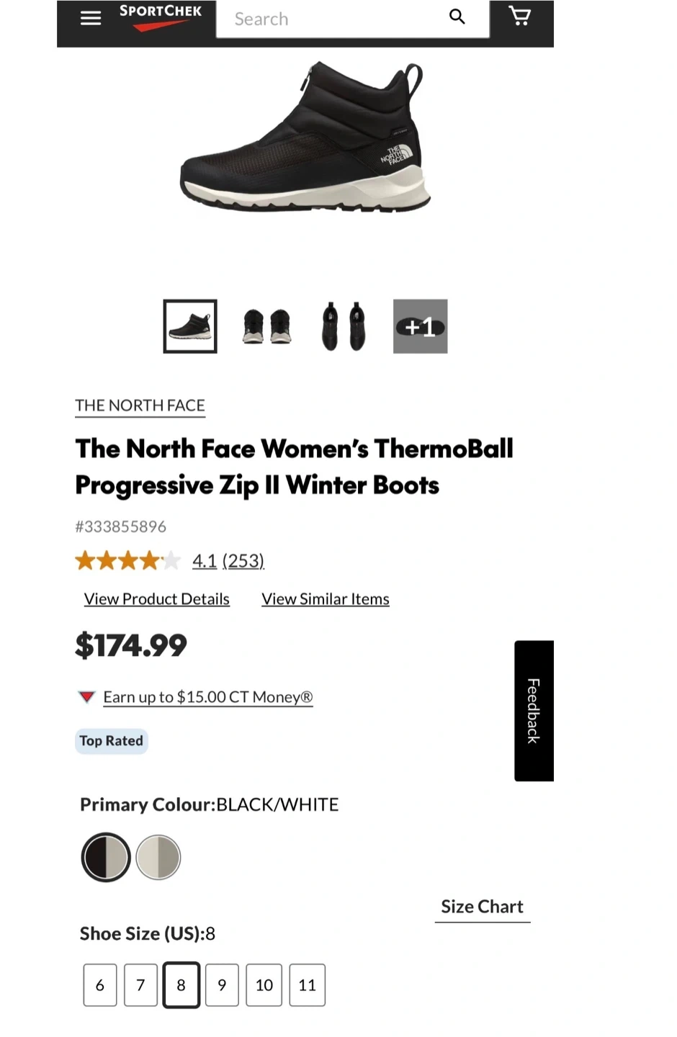Click the search magnifier icon

point(457,17)
